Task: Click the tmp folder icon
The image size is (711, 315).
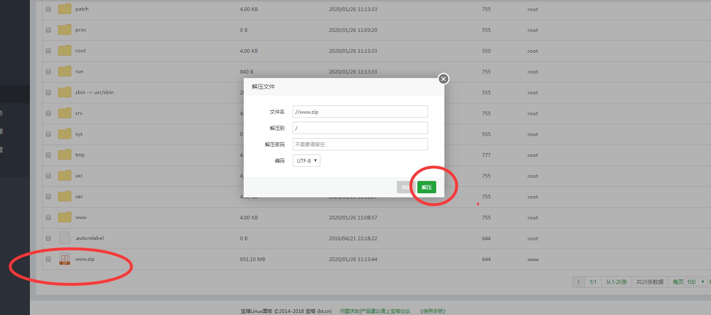Action: coord(65,155)
